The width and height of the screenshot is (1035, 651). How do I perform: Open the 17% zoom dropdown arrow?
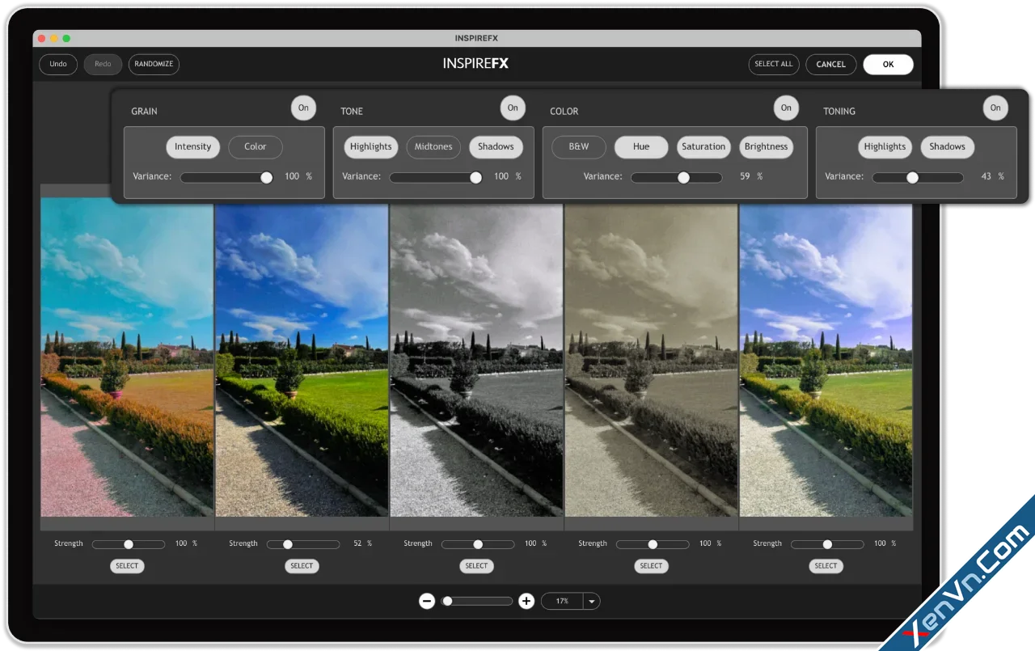pyautogui.click(x=592, y=601)
